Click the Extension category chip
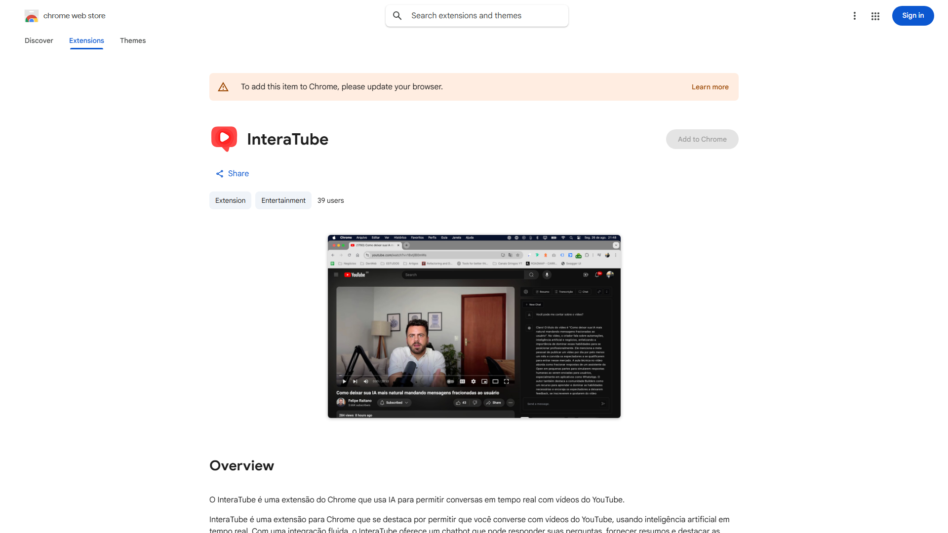Viewport: 948px width, 533px height. tap(230, 200)
